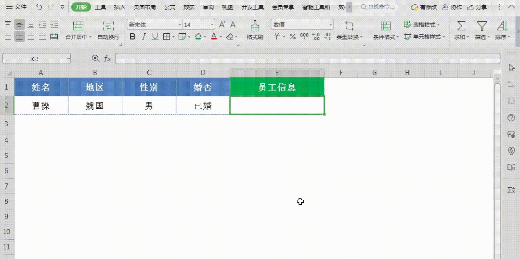Open the 工具 tab
The height and width of the screenshot is (259, 520).
[x=100, y=7]
